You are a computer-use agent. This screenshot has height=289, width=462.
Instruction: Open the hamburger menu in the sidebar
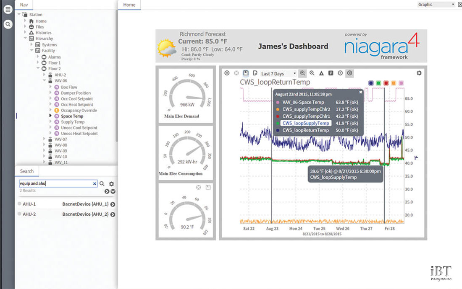point(8,9)
